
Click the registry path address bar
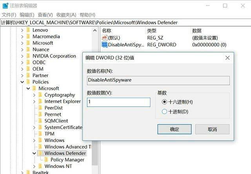point(125,23)
